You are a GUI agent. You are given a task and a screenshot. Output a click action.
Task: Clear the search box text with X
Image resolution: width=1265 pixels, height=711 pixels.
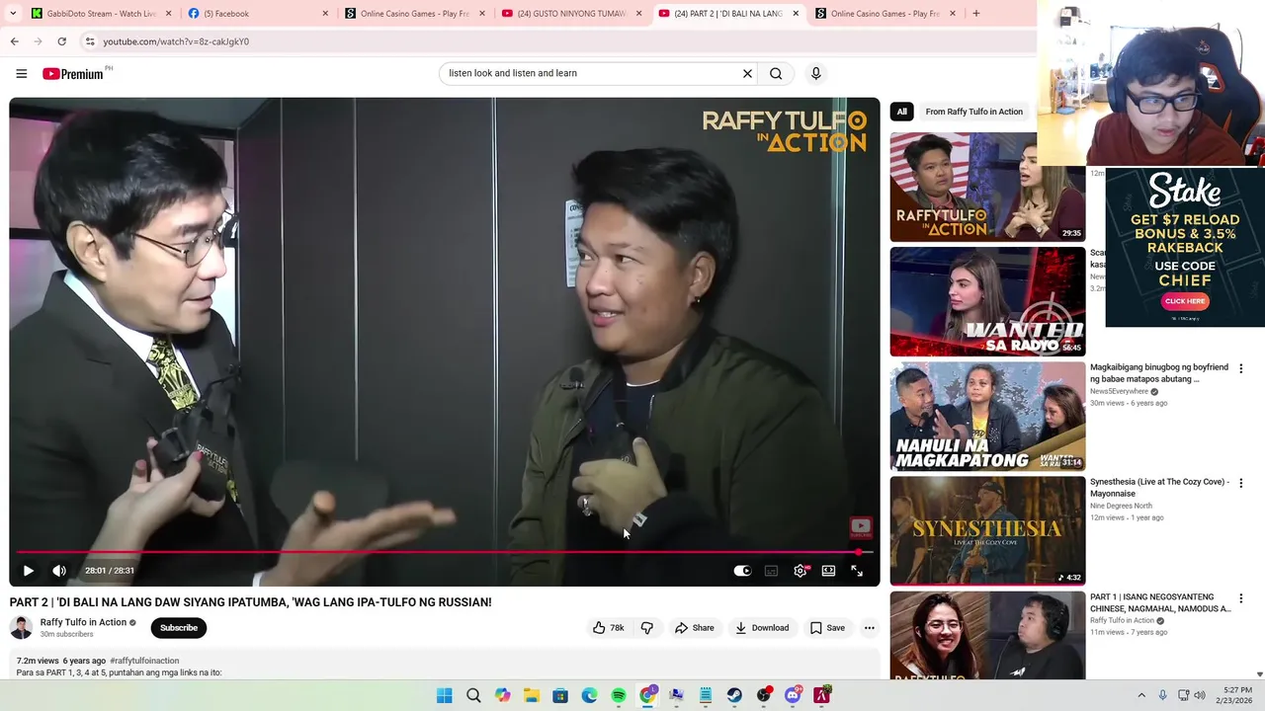pyautogui.click(x=747, y=73)
